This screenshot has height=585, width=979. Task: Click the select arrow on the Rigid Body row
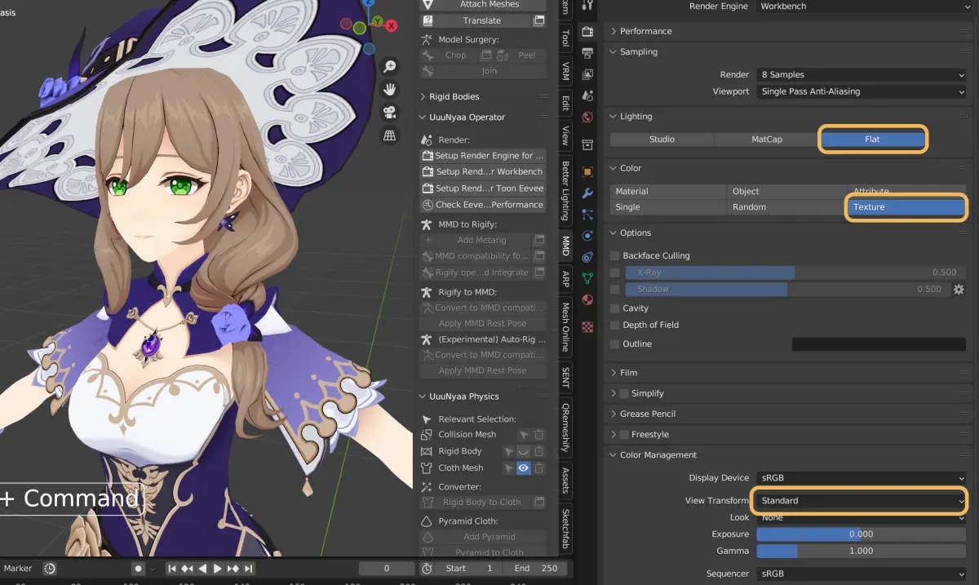pyautogui.click(x=508, y=451)
